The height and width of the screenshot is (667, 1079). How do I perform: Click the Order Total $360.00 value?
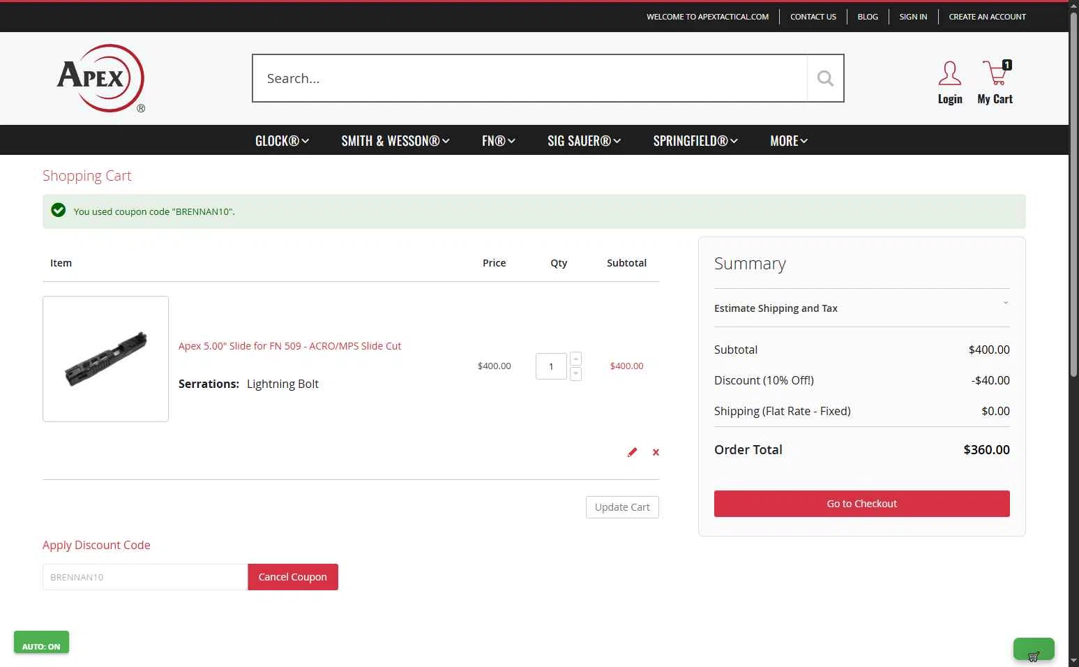pos(986,450)
